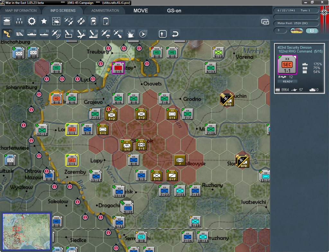Click the GS-on indicator
This screenshot has height=252, width=329.
[174, 11]
